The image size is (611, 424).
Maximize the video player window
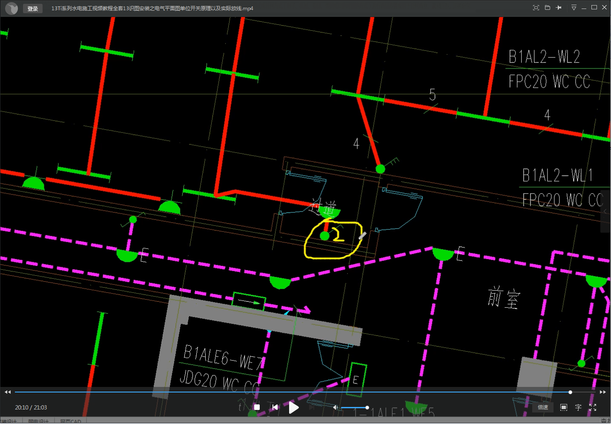[594, 8]
